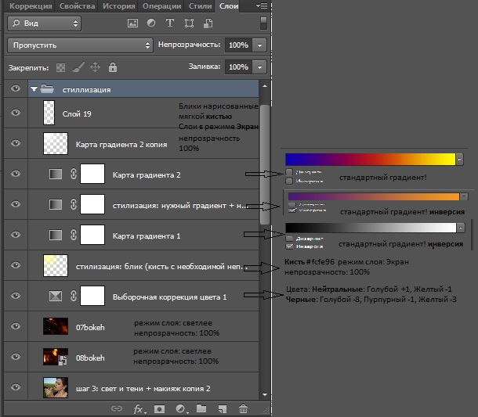This screenshot has width=478, height=417.
Task: Add a layer mask from bottom bar
Action: [160, 408]
